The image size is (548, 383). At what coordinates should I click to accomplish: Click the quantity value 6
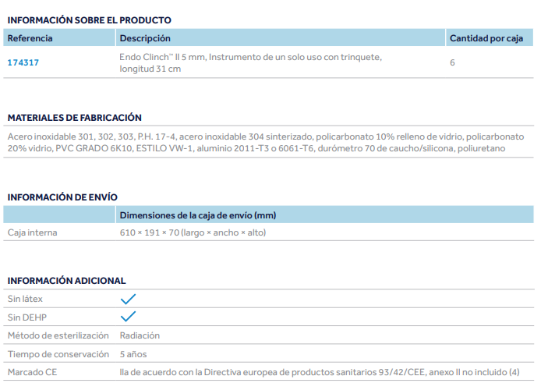[452, 62]
